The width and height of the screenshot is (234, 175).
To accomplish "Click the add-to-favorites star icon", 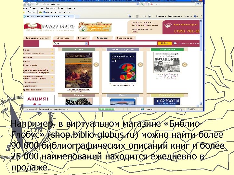I will [40, 12].
